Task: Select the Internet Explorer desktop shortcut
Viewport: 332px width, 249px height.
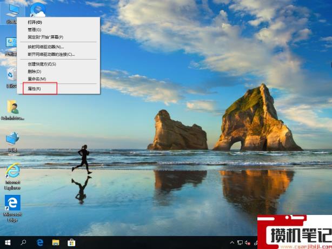Action: pyautogui.click(x=12, y=176)
